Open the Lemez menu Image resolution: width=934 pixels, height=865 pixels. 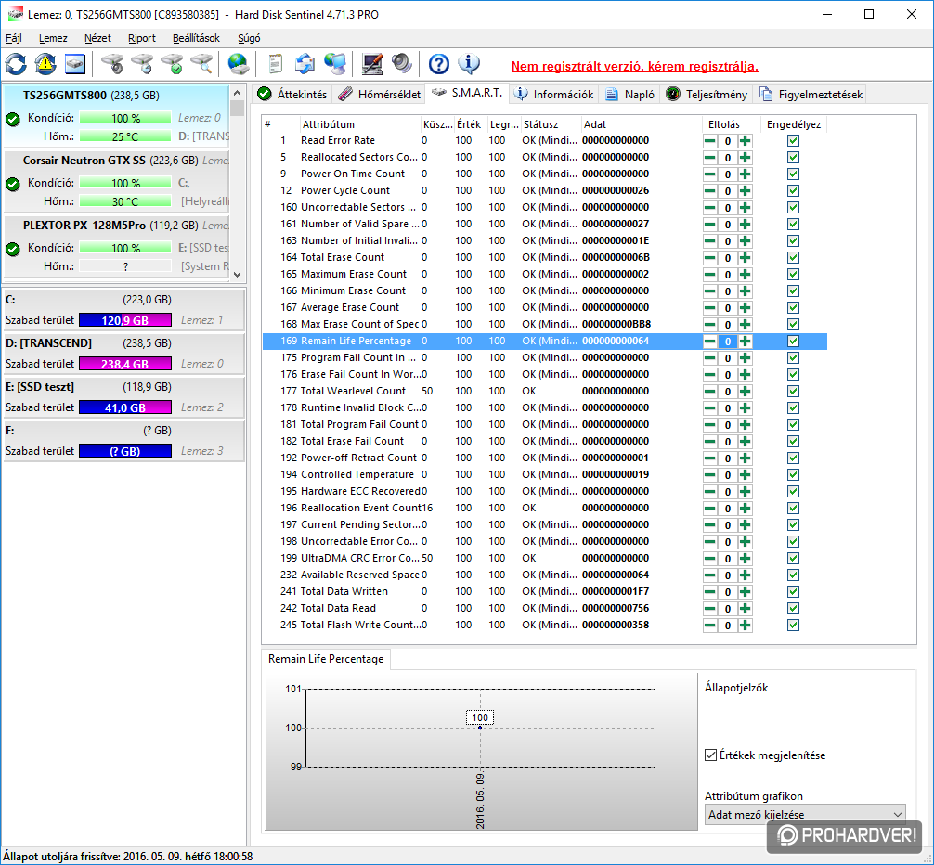(53, 38)
